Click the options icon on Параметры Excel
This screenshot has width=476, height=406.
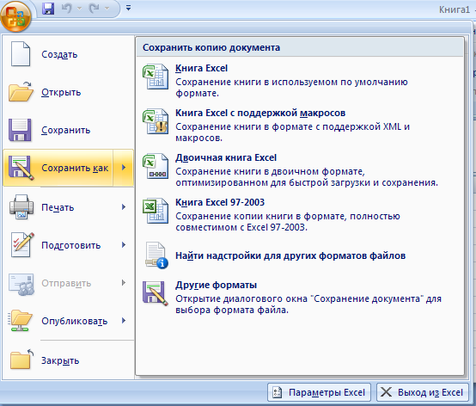click(x=277, y=392)
